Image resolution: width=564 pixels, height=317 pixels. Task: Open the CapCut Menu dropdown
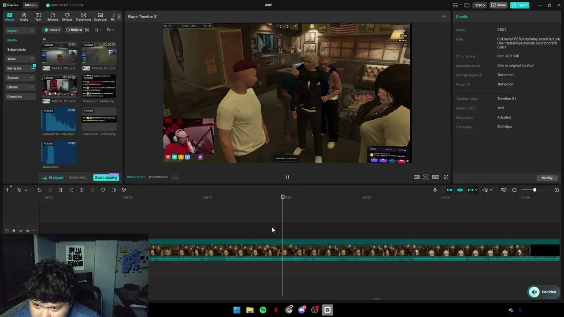pyautogui.click(x=30, y=5)
